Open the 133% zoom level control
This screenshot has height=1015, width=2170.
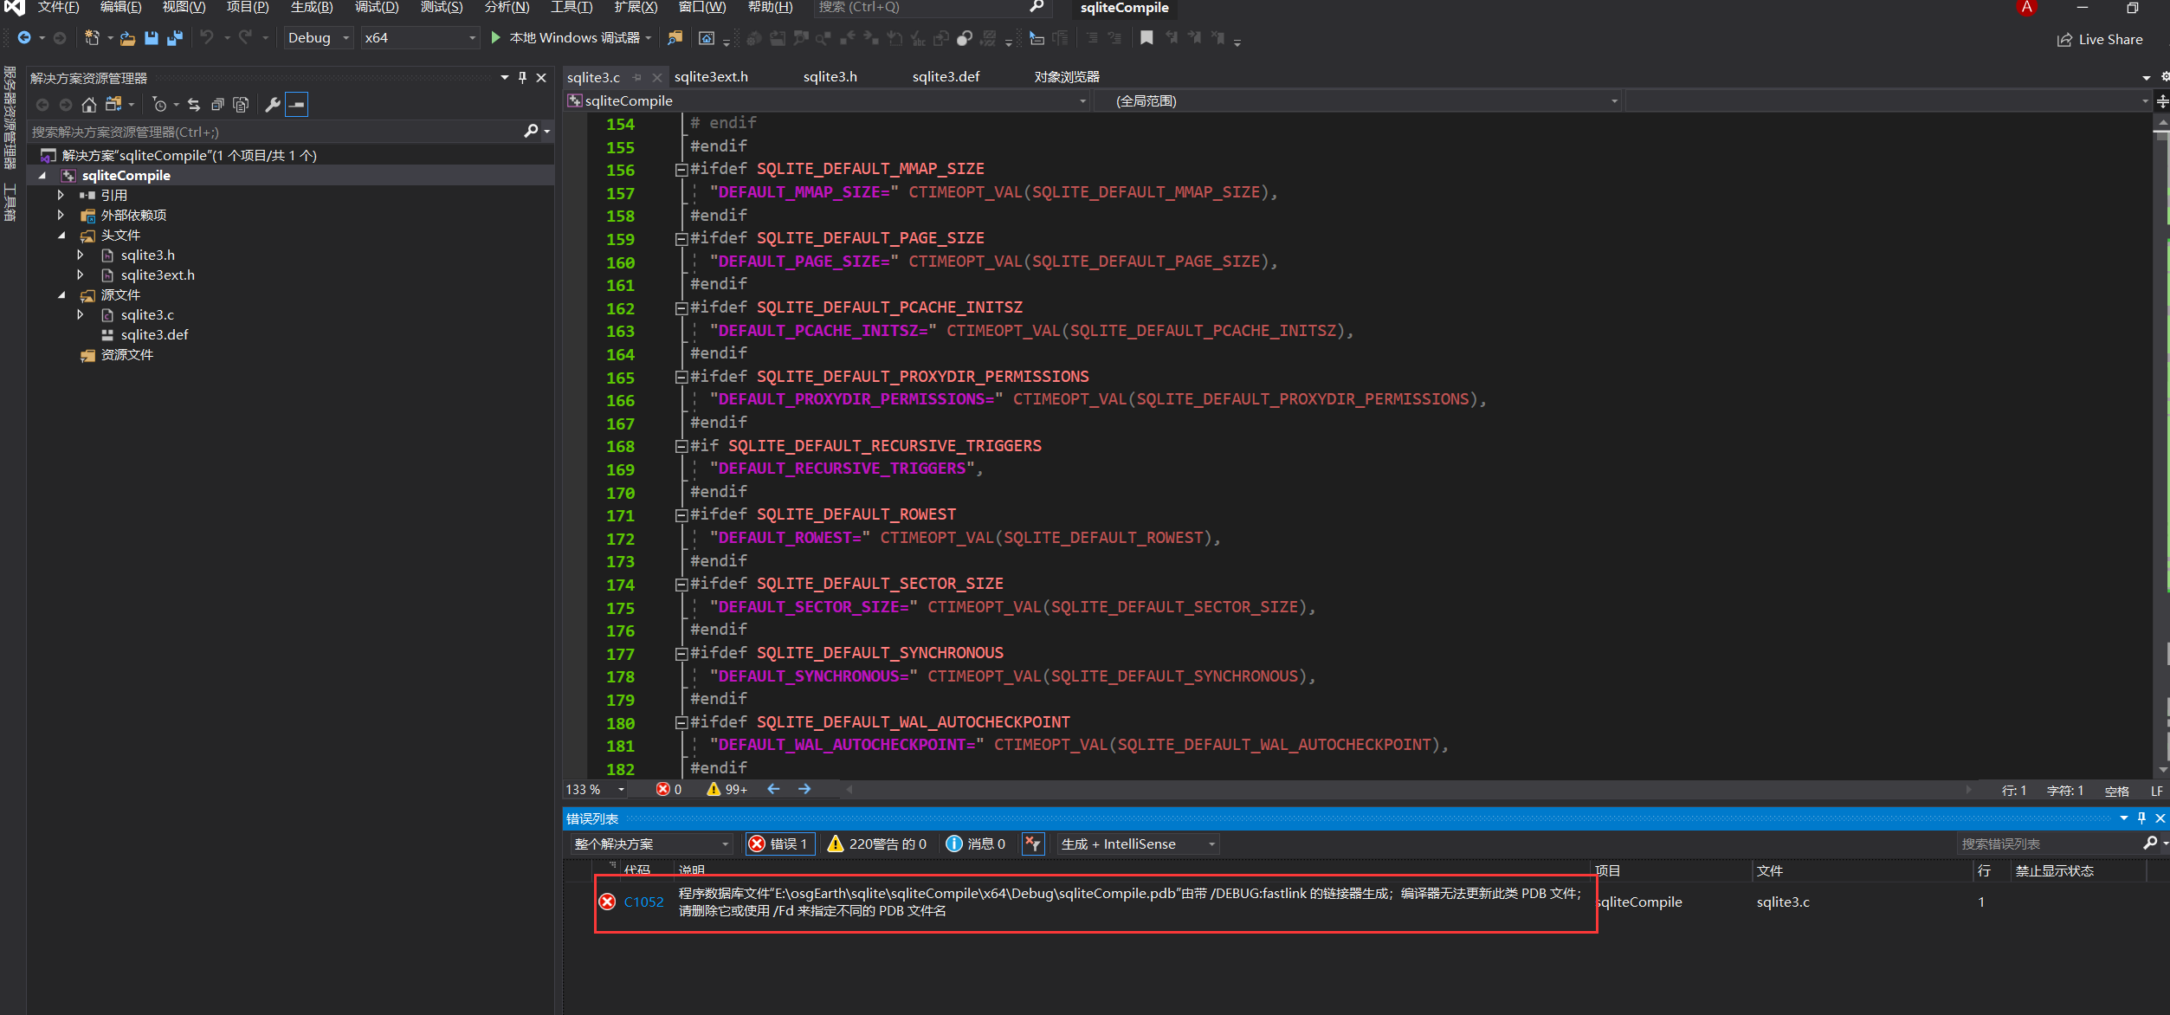pos(594,789)
